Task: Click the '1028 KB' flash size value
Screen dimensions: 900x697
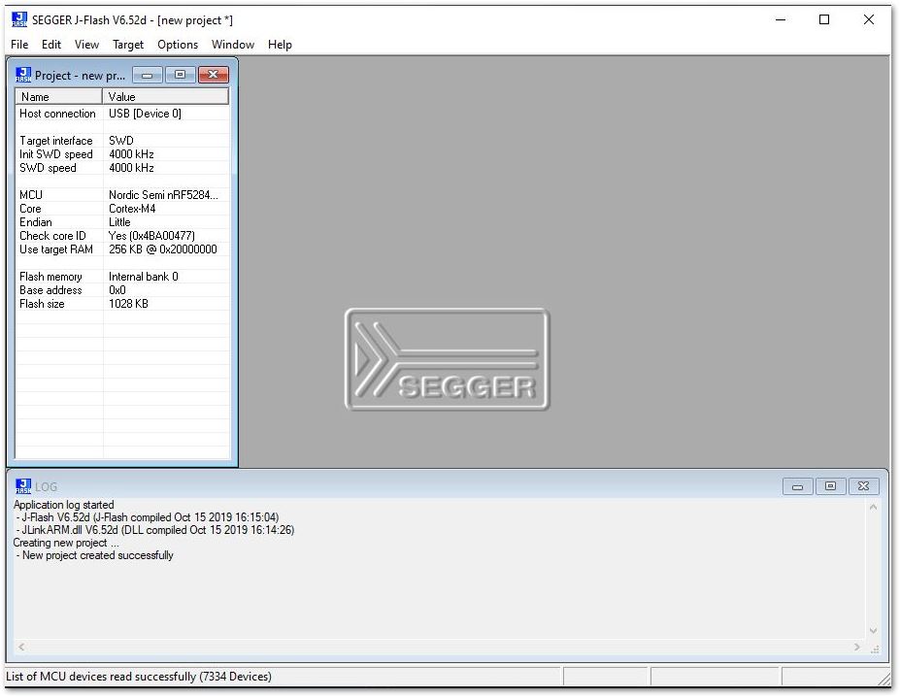Action: click(128, 304)
